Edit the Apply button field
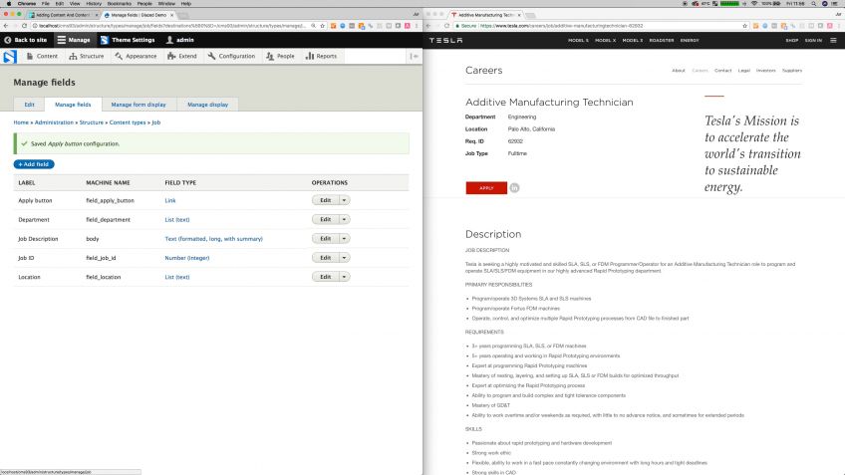This screenshot has width=845, height=475. [326, 200]
